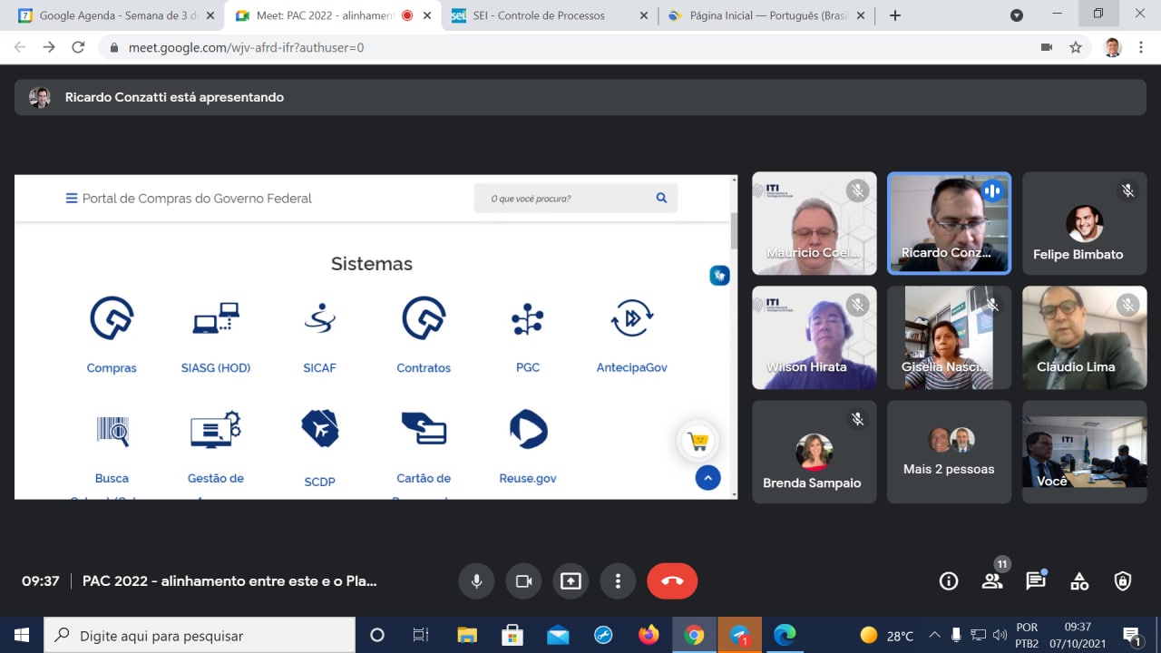Image resolution: width=1161 pixels, height=653 pixels.
Task: Click the Windows taskbar search box
Action: click(200, 635)
